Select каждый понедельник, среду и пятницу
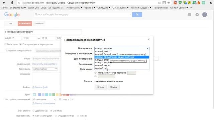 click(x=122, y=57)
